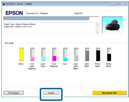Maximize the EPSON status window

(119, 4)
